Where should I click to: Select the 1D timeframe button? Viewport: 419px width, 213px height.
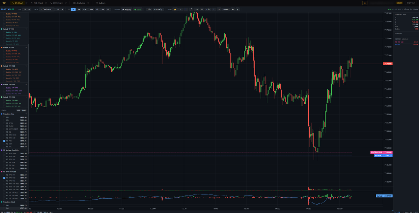tap(108, 9)
